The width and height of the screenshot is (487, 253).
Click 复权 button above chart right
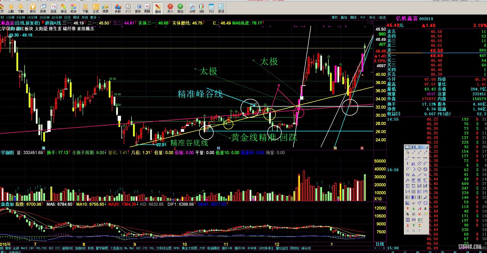[335, 18]
